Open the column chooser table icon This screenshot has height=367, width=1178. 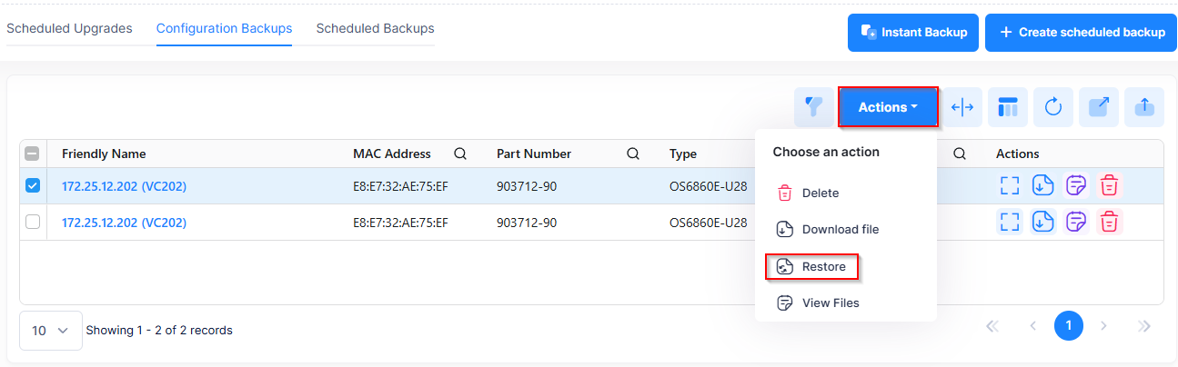pyautogui.click(x=1008, y=107)
